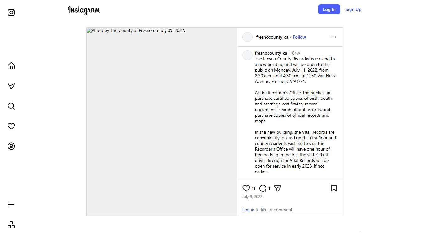
Task: Click the Sign Up link
Action: [x=353, y=9]
